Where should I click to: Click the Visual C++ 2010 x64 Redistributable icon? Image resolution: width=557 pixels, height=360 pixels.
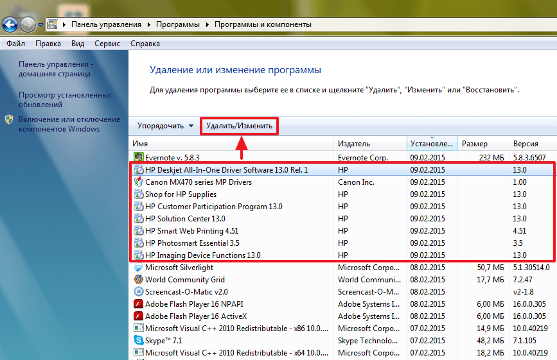139,352
